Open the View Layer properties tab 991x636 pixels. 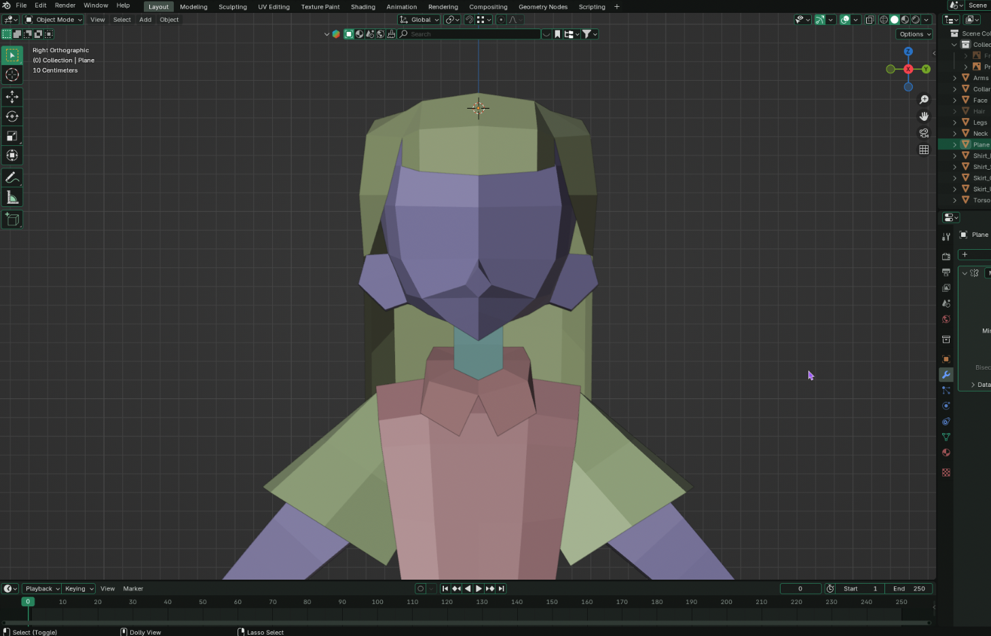pos(946,288)
